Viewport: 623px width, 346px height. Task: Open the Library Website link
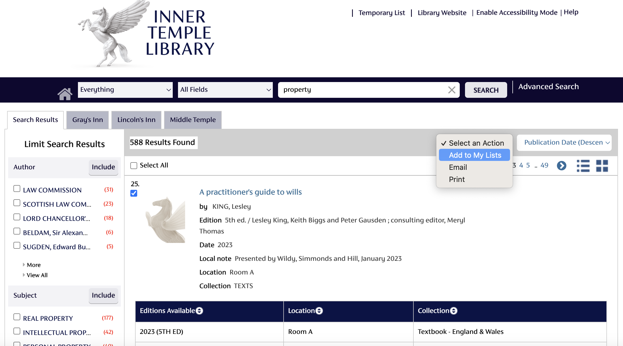pyautogui.click(x=442, y=13)
